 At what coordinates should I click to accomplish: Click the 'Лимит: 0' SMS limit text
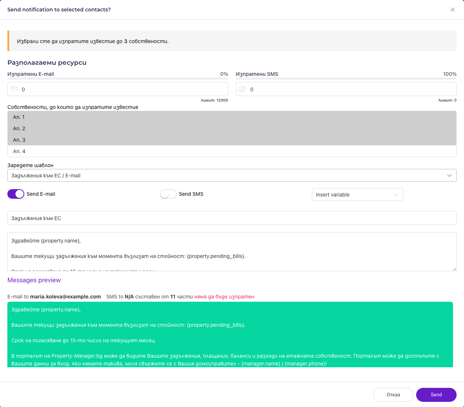(x=447, y=100)
